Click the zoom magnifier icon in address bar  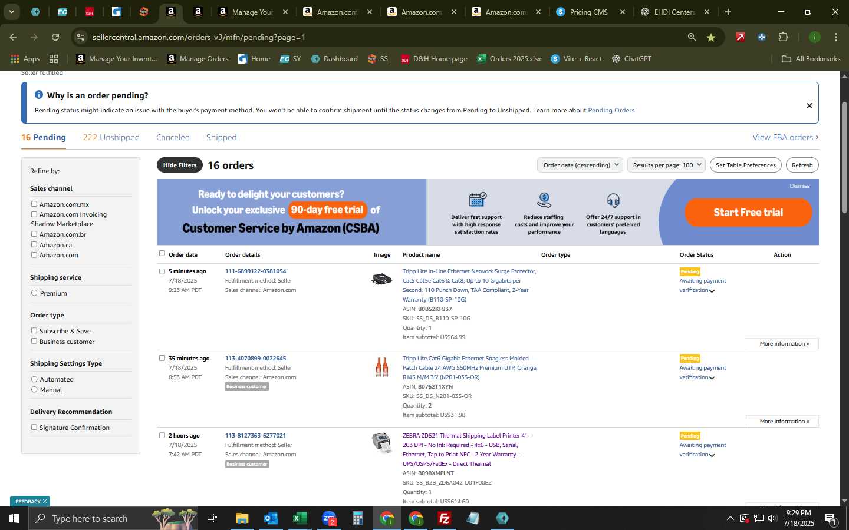coord(692,37)
